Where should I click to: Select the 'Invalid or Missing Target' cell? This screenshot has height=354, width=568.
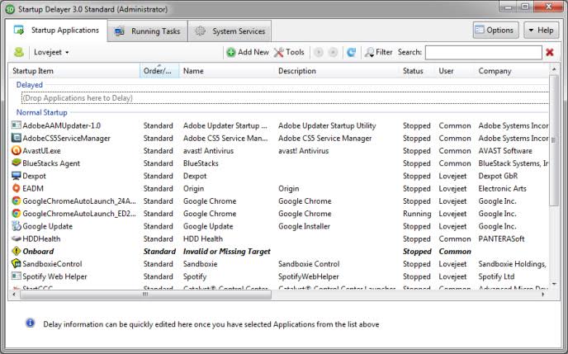[227, 251]
